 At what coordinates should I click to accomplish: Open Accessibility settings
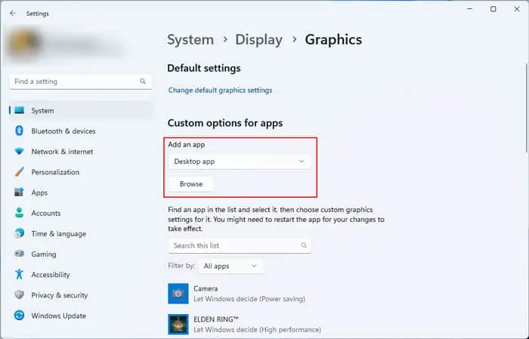coord(81,275)
